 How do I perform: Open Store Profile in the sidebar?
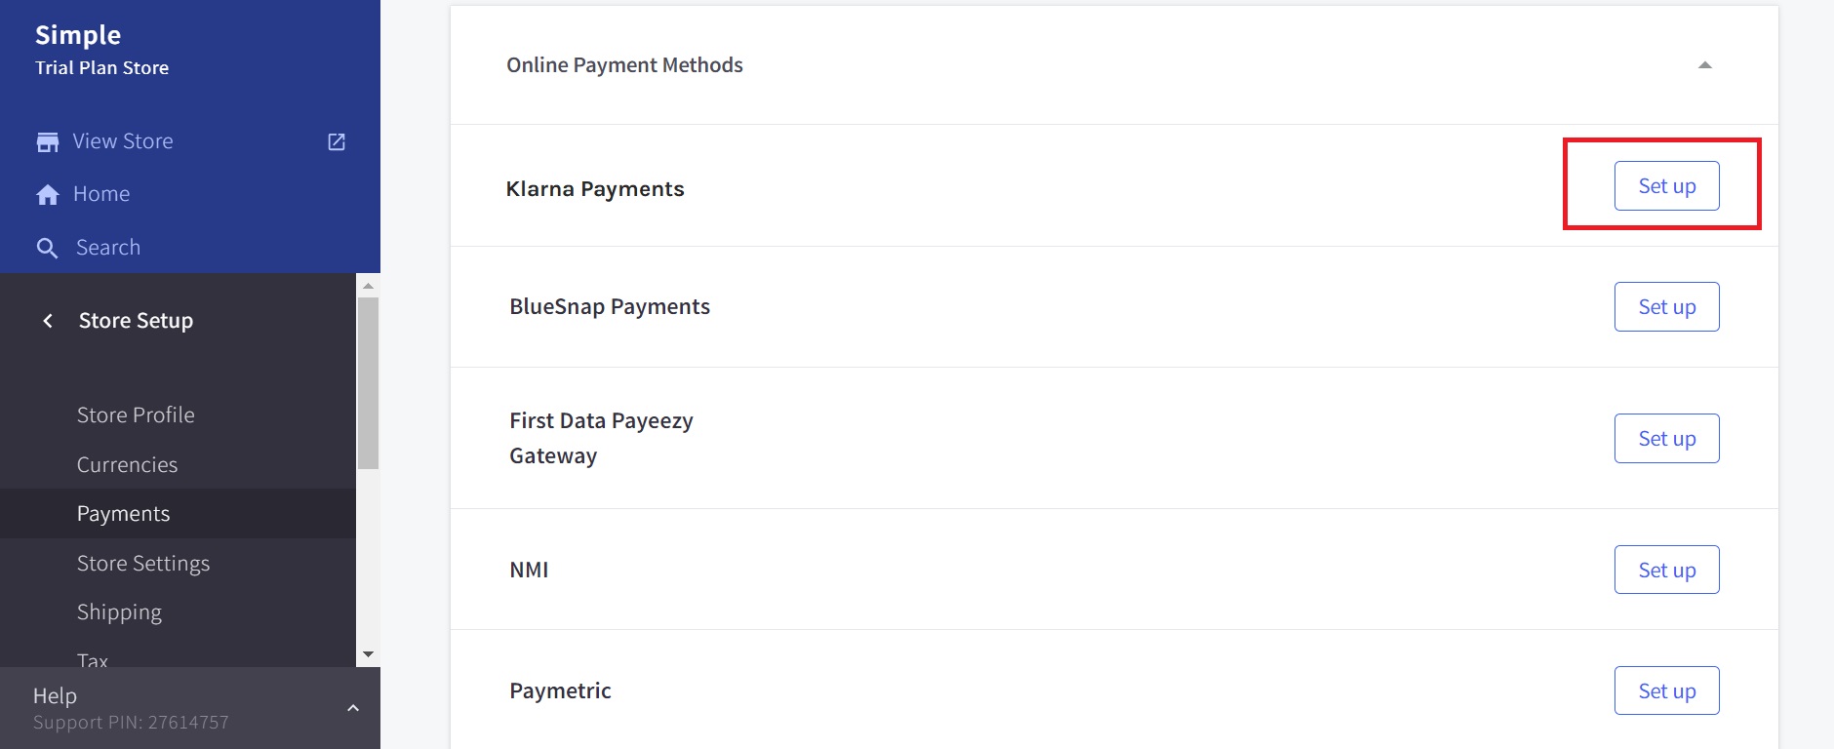[136, 415]
